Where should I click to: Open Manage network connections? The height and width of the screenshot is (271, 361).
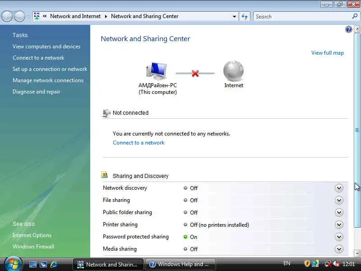click(x=48, y=80)
